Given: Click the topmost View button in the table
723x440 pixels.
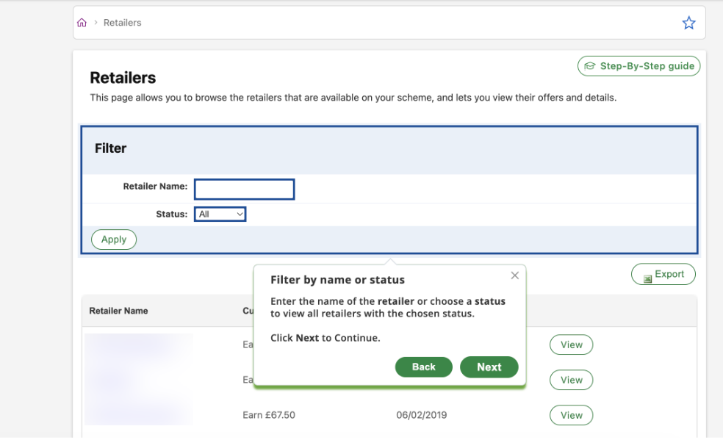Looking at the screenshot, I should pos(571,345).
